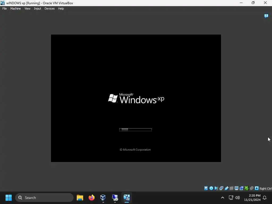
Task: Click the audio status icon in VM status bar
Action: pyautogui.click(x=216, y=188)
